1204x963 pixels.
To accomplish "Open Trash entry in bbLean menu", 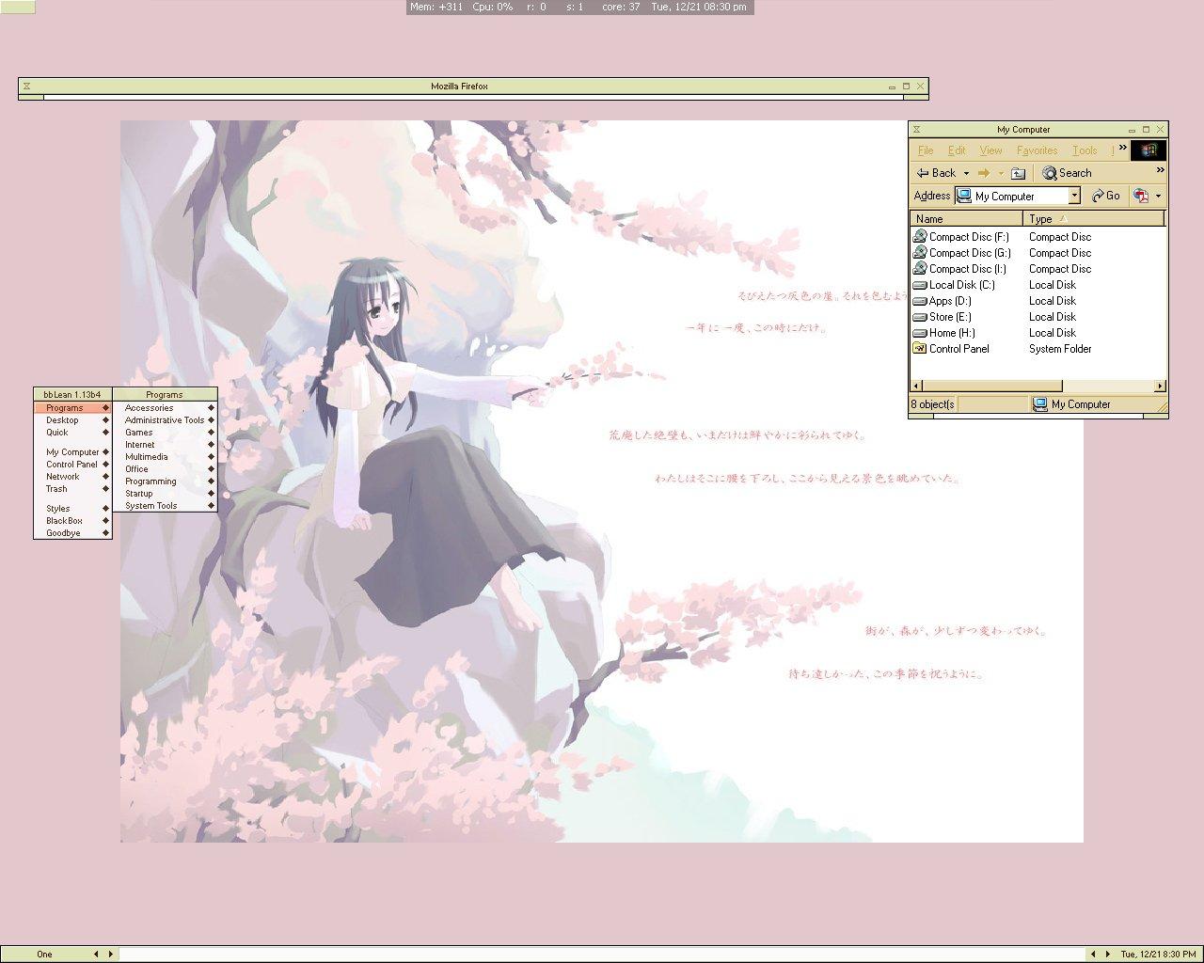I will pyautogui.click(x=72, y=489).
